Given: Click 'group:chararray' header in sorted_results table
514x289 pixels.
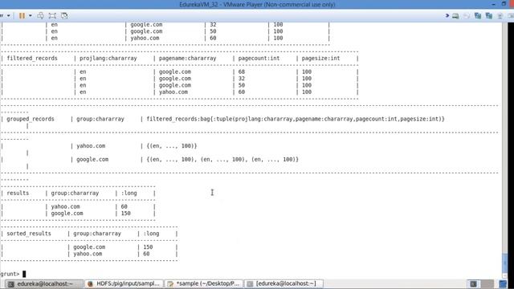Looking at the screenshot, I should (x=97, y=234).
